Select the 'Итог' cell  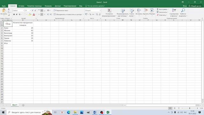(8, 43)
